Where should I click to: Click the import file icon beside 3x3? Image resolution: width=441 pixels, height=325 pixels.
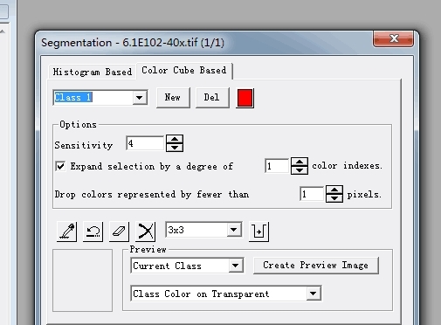click(x=259, y=232)
